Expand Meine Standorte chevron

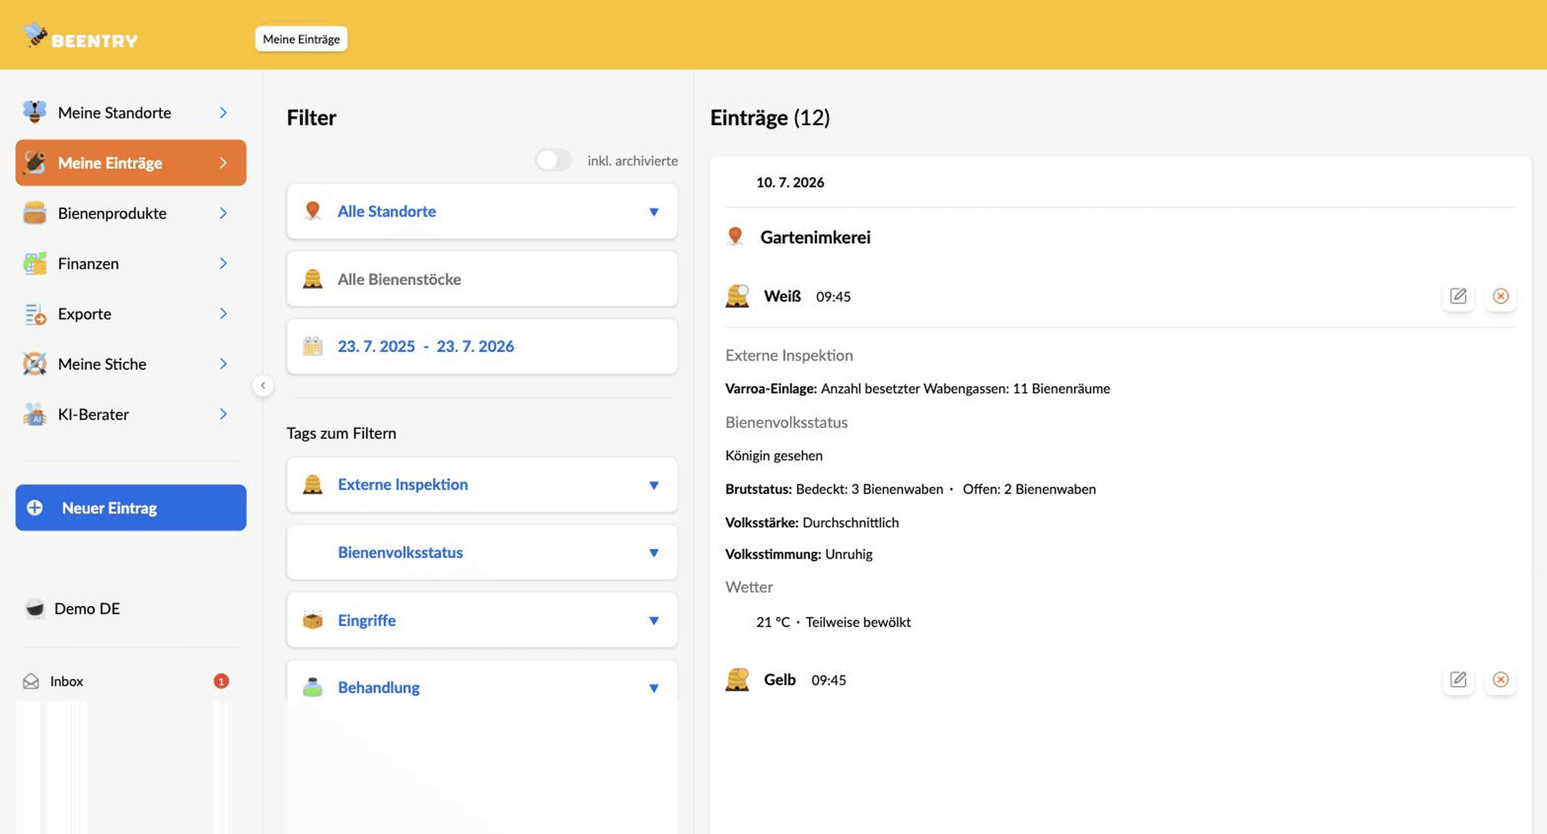pos(223,113)
